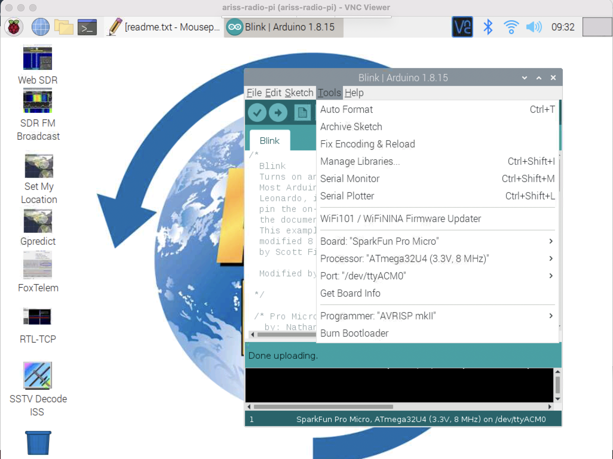This screenshot has height=459, width=613.
Task: Open Manage Libraries from Tools menu
Action: click(437, 161)
